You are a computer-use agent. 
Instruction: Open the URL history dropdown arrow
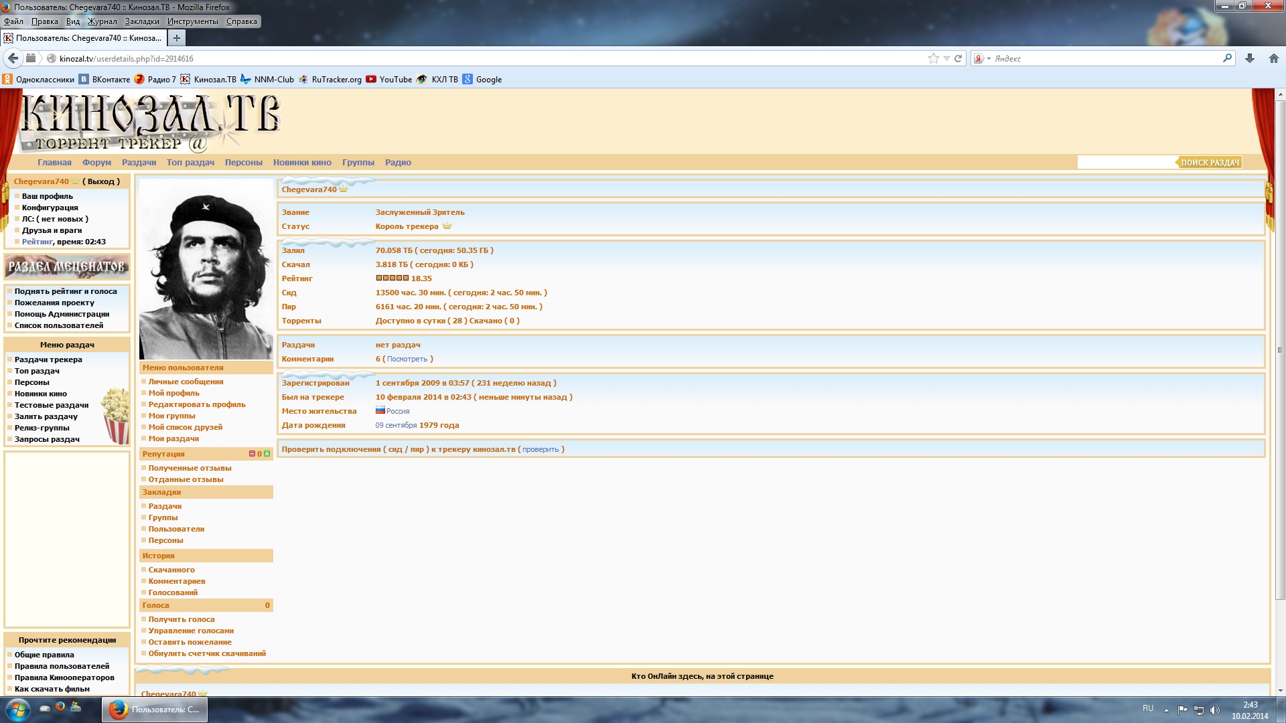[946, 58]
